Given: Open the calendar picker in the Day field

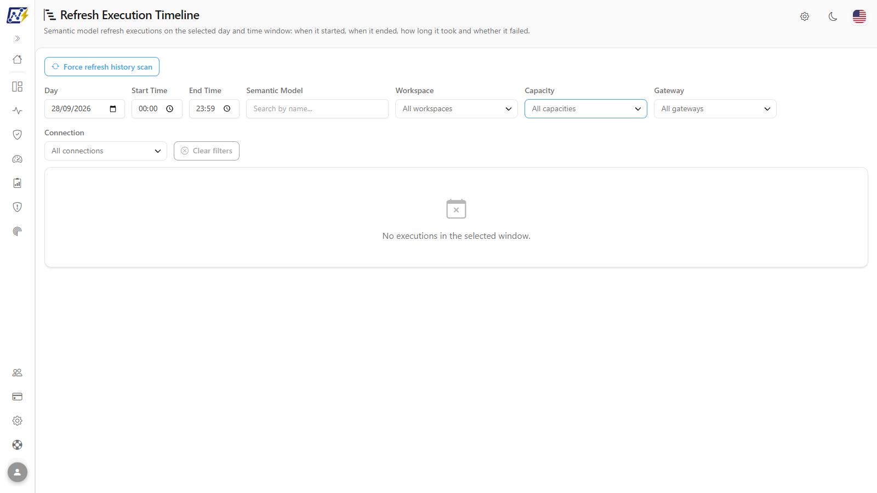Looking at the screenshot, I should [x=113, y=108].
